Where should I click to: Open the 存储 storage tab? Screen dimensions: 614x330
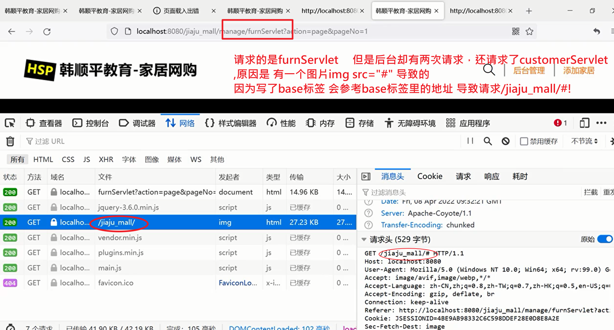pos(360,123)
